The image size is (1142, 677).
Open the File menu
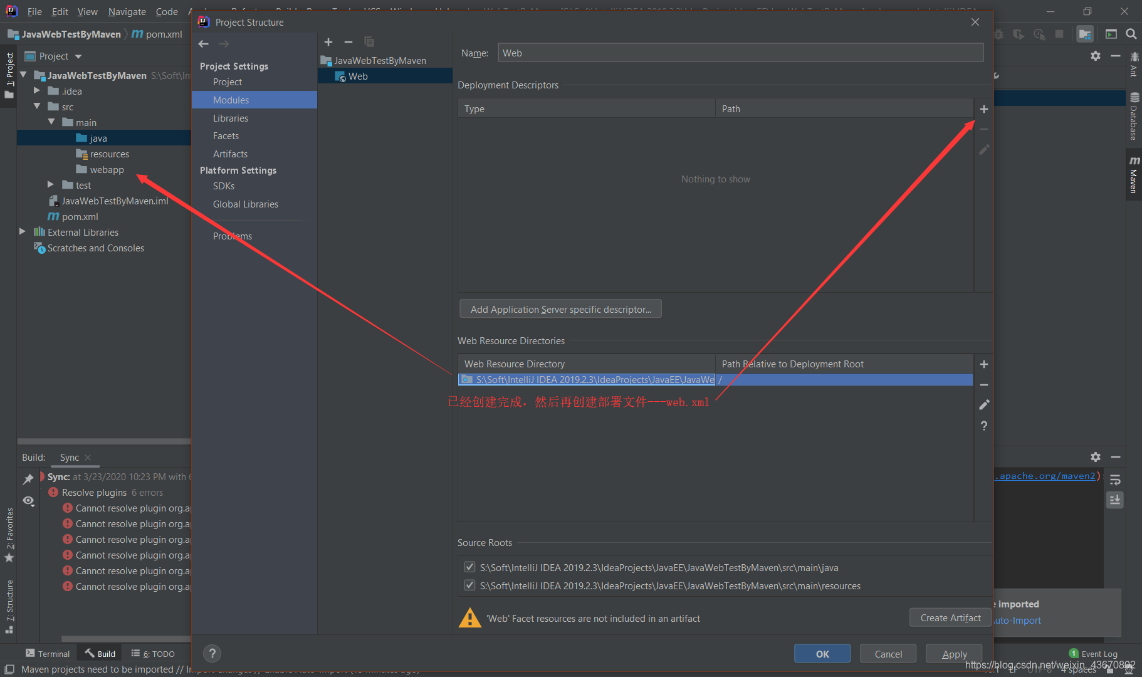pyautogui.click(x=34, y=11)
